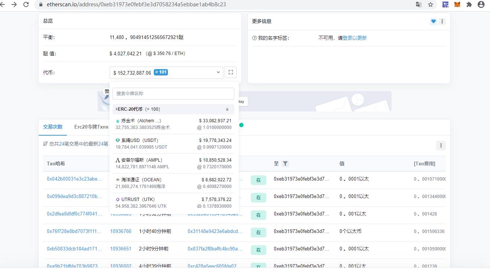Image resolution: width=490 pixels, height=269 pixels.
Task: Click the 搜索令牌名称 search field
Action: [173, 93]
